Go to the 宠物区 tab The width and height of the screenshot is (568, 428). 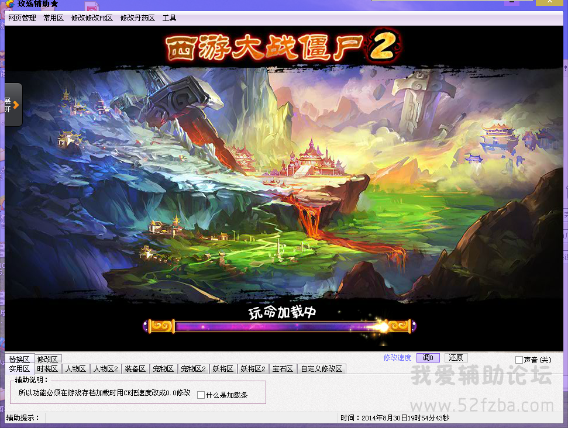pos(163,368)
